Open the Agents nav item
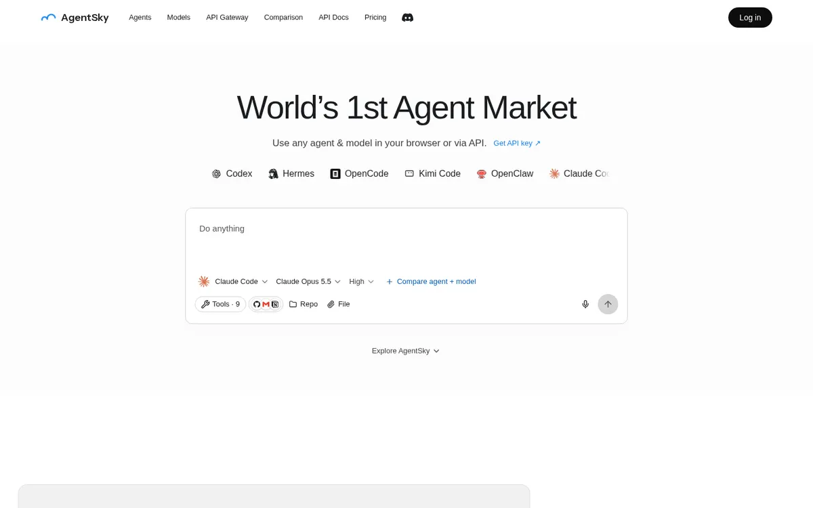Screen dimensions: 813x508 [140, 18]
